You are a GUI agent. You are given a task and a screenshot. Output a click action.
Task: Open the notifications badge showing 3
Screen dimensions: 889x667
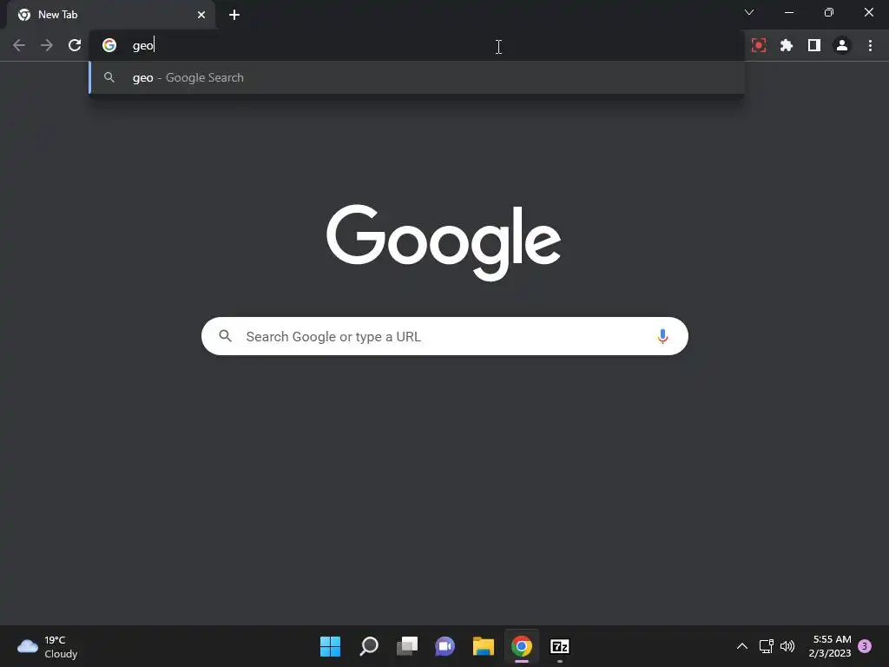click(865, 646)
